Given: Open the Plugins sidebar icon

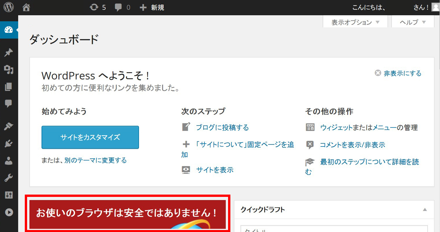Looking at the screenshot, I should point(9,143).
